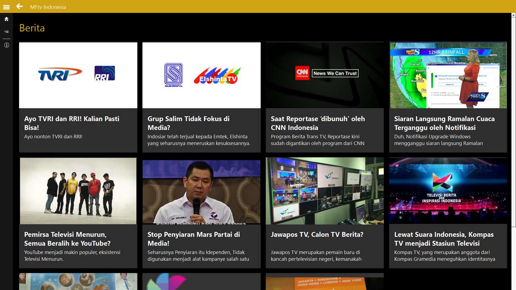Click the scrollbar up arrow
Screen dimensions: 516x290
point(513,15)
